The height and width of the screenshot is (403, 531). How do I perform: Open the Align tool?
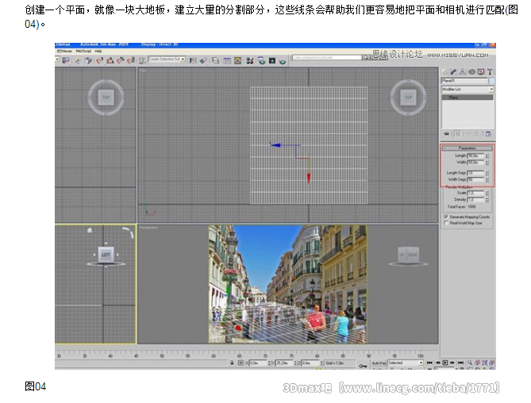point(204,60)
